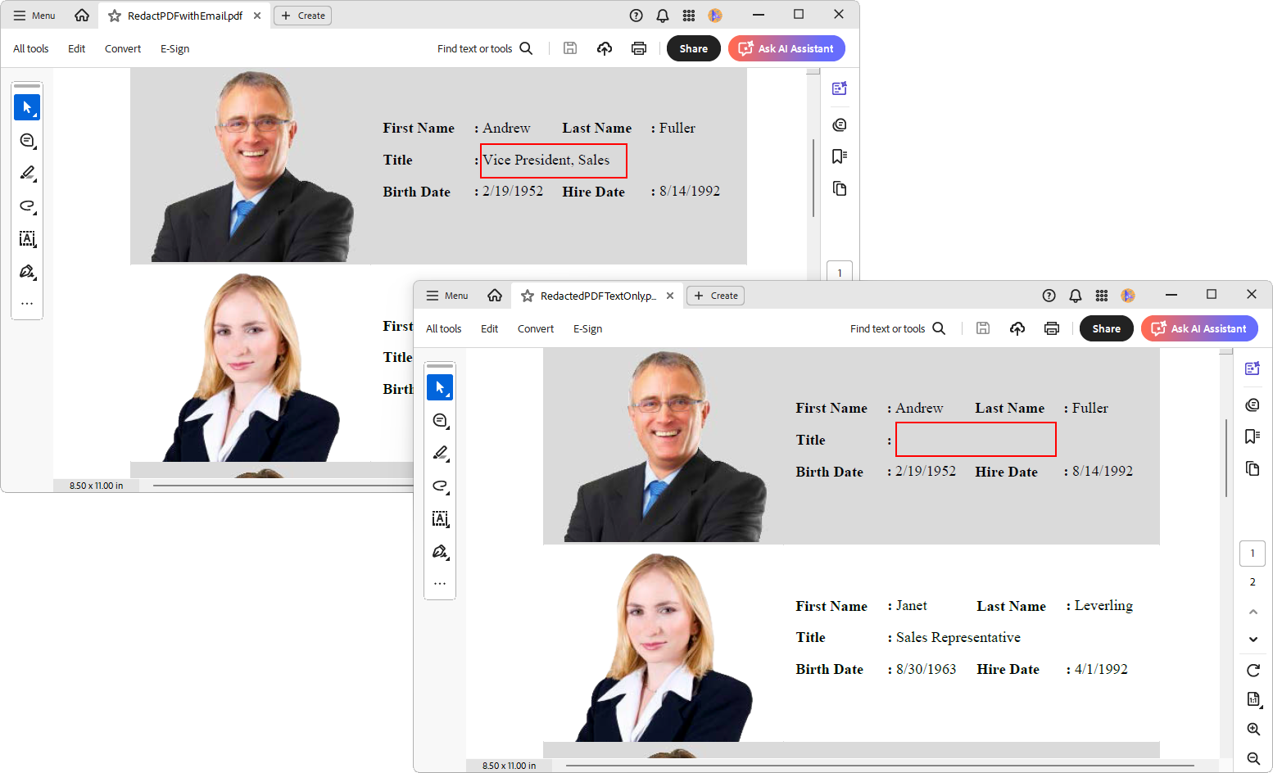Star the RedactPDFwithEmail.pdf tab as a favorite
This screenshot has height=773, width=1273.
(115, 16)
